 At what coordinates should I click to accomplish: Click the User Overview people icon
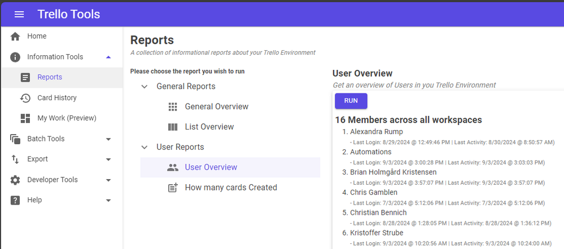click(x=173, y=167)
